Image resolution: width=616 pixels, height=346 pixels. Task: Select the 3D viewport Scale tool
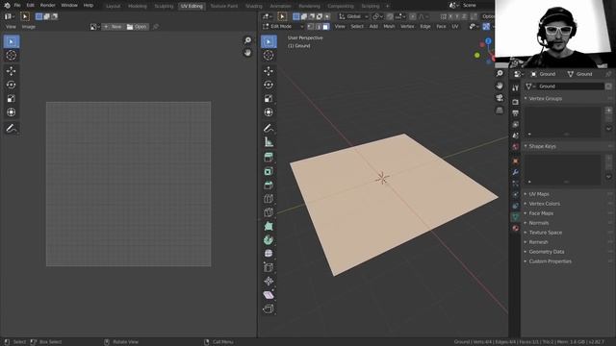click(x=269, y=98)
